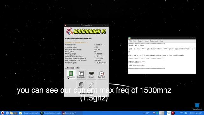This screenshot has height=115, width=204.
Task: Open the View menu in text editor
Action: click(147, 41)
